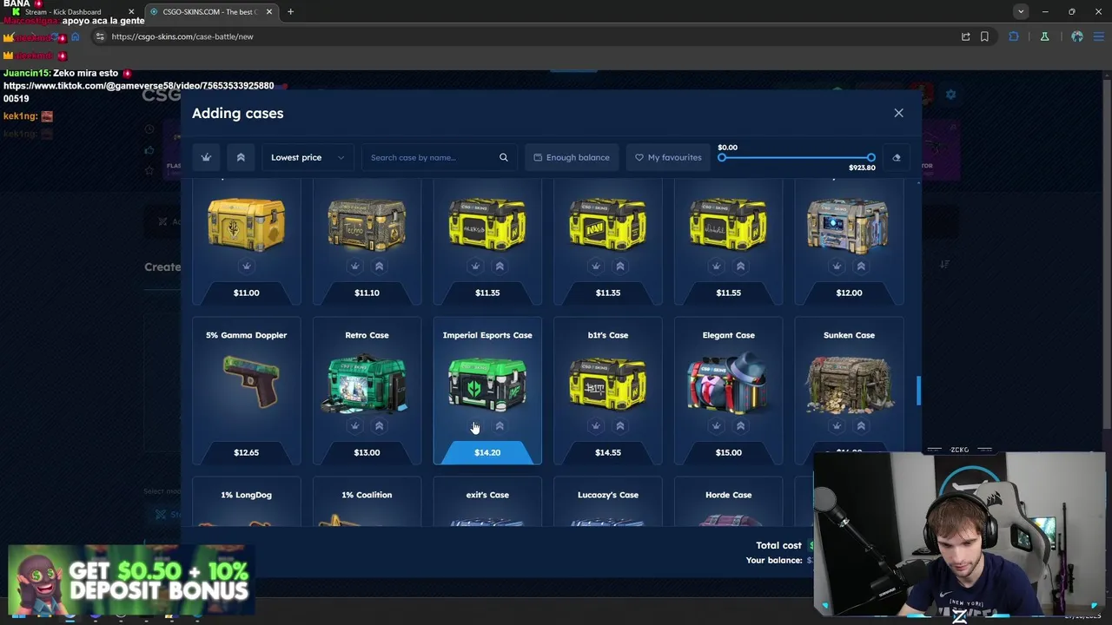Select the 1% LongDog case title
Screen dimensions: 1112x625
coord(246,495)
